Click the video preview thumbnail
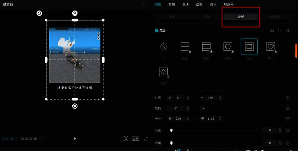 click(75, 55)
